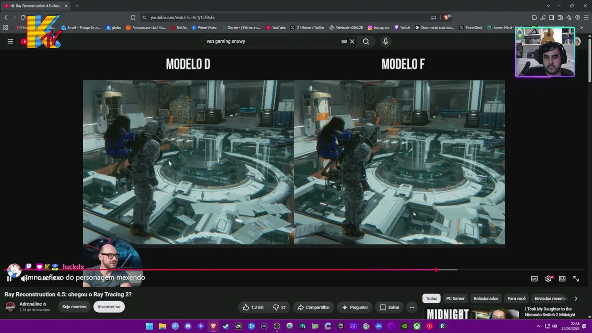The width and height of the screenshot is (592, 333).
Task: Open the Adrenaline channel name link
Action: tap(31, 304)
